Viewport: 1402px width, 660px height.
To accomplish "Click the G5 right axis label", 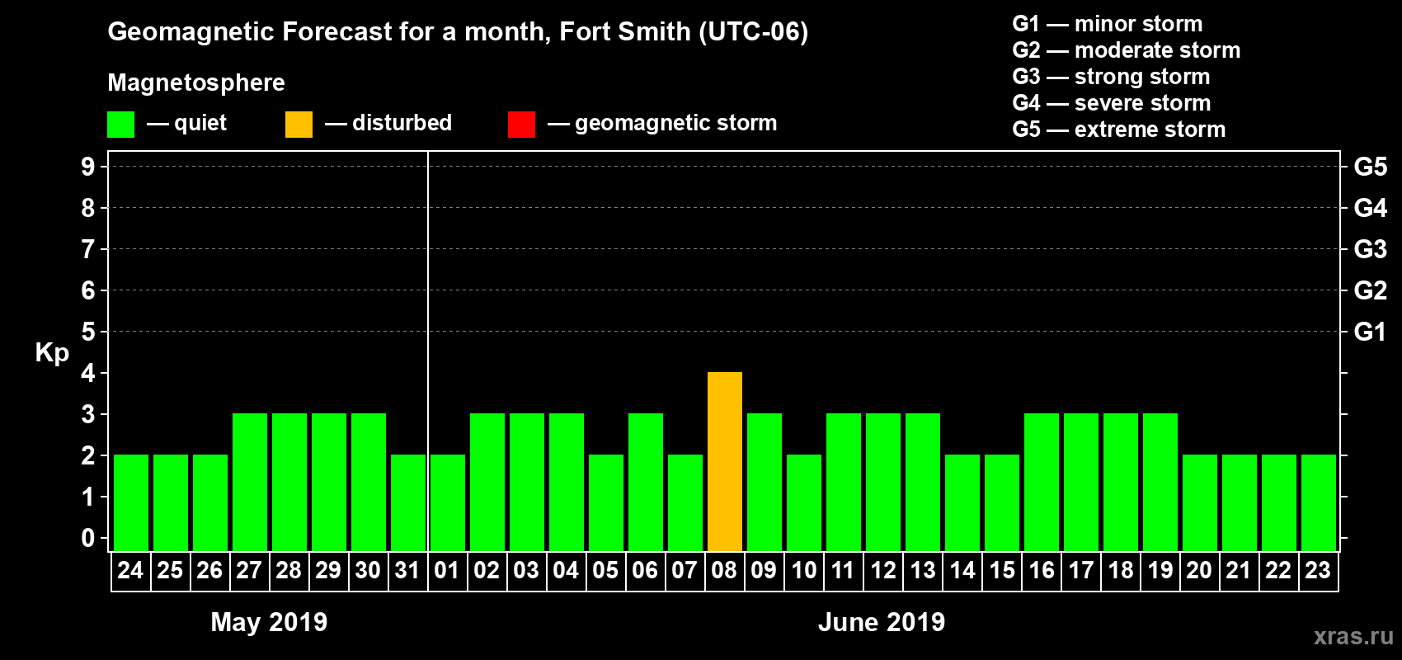I will [x=1371, y=167].
